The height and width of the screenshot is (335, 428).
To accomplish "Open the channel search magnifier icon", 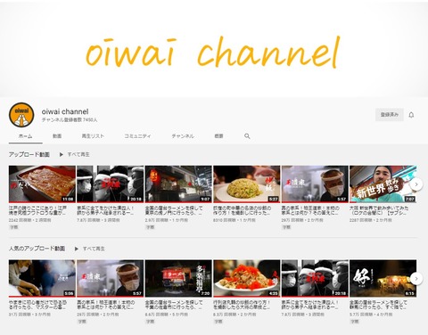I will click(x=247, y=136).
